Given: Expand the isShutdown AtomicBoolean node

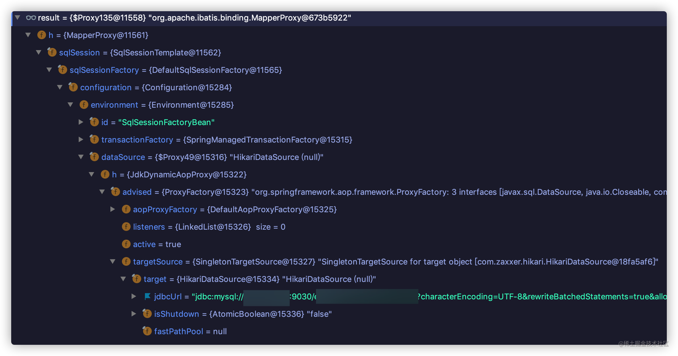Looking at the screenshot, I should (134, 314).
